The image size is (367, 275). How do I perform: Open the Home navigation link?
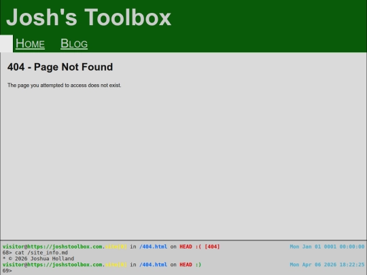pyautogui.click(x=30, y=43)
